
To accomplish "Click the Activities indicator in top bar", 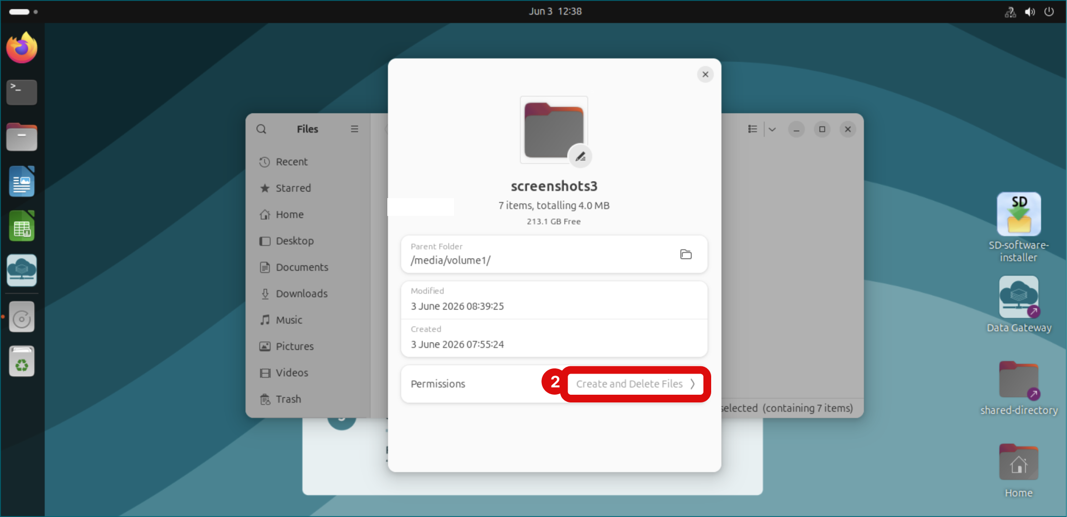I will click(23, 11).
